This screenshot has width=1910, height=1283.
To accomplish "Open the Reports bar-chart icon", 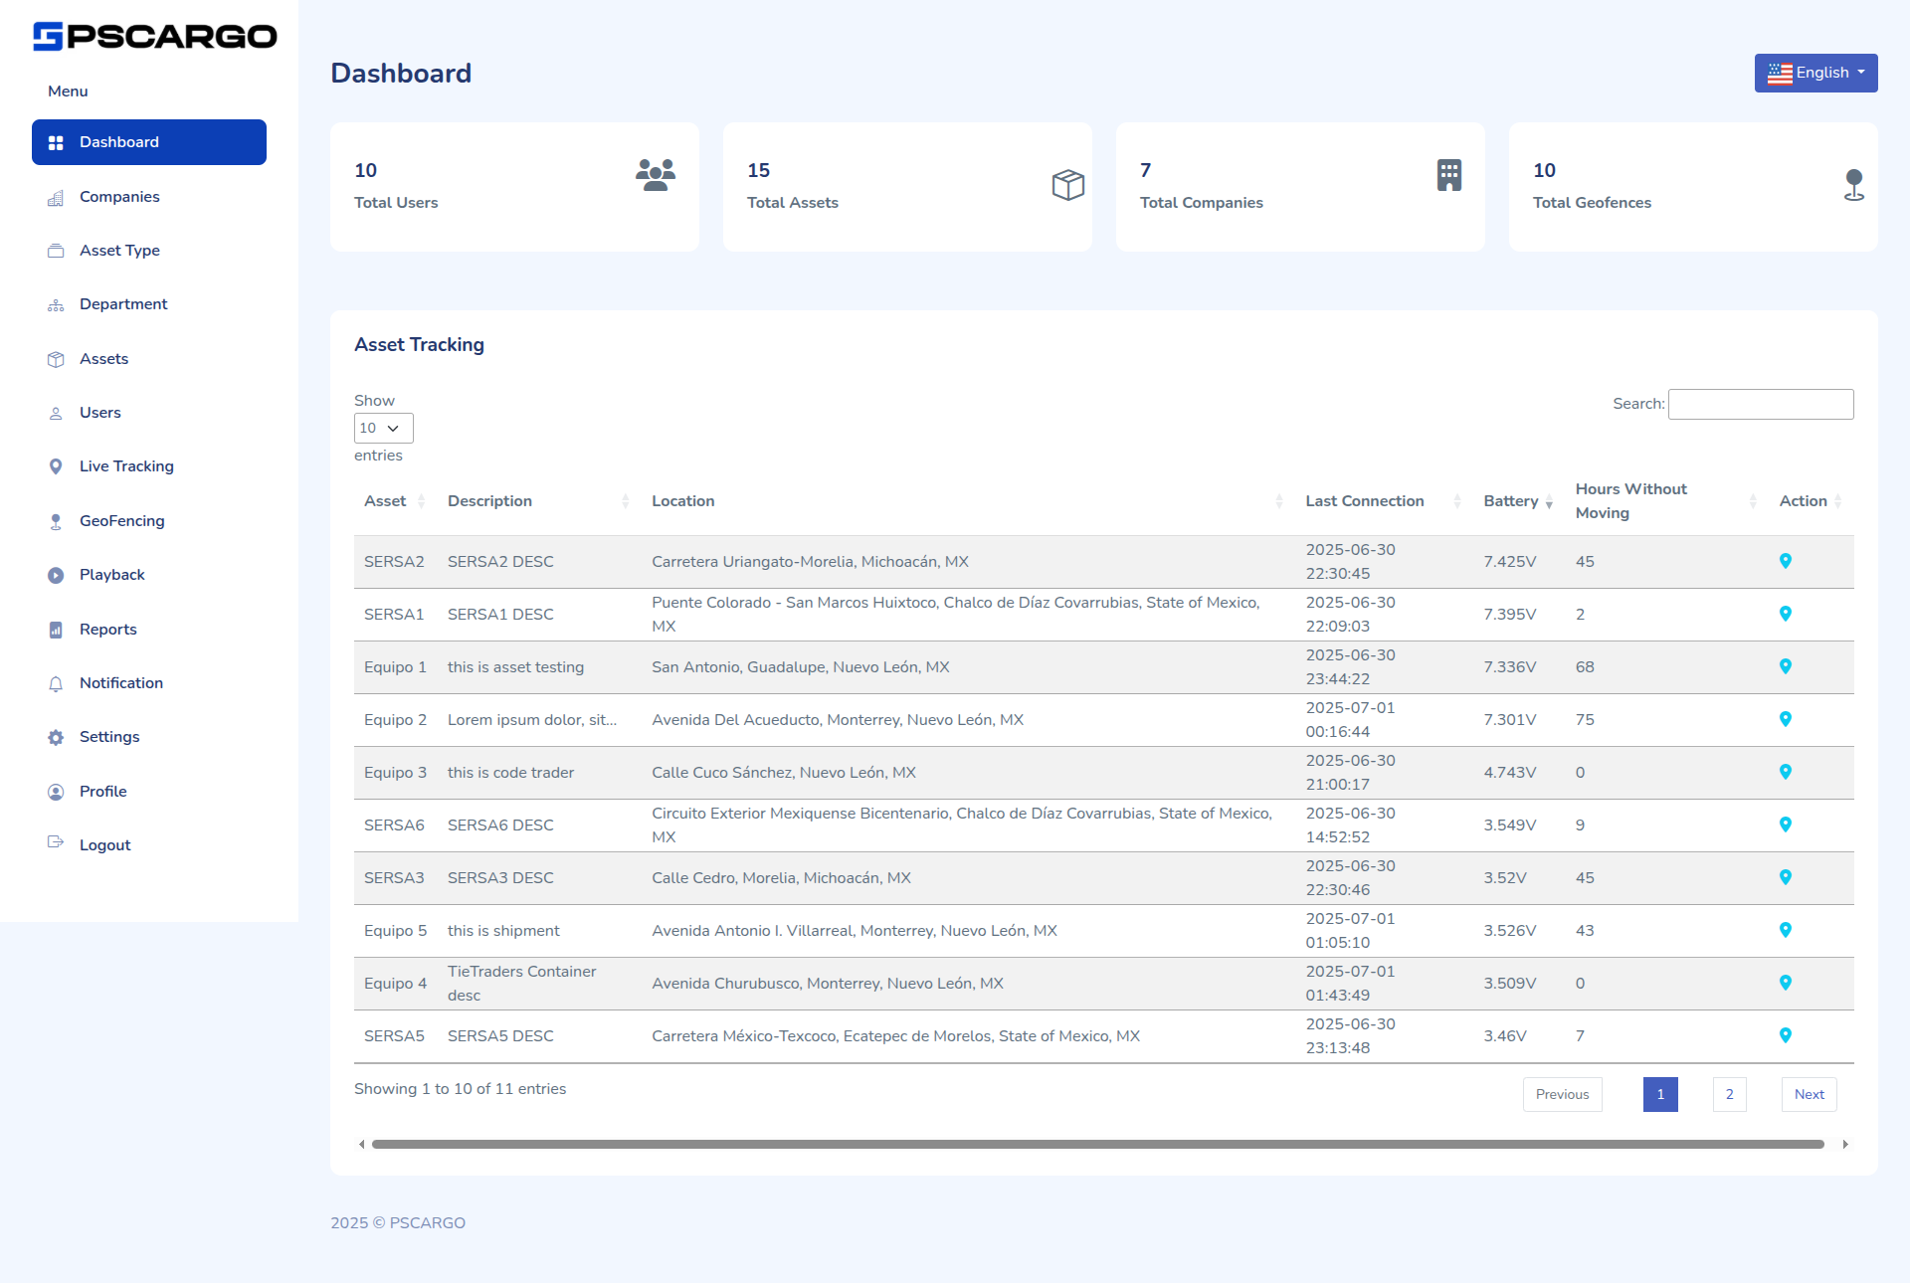I will coord(56,629).
